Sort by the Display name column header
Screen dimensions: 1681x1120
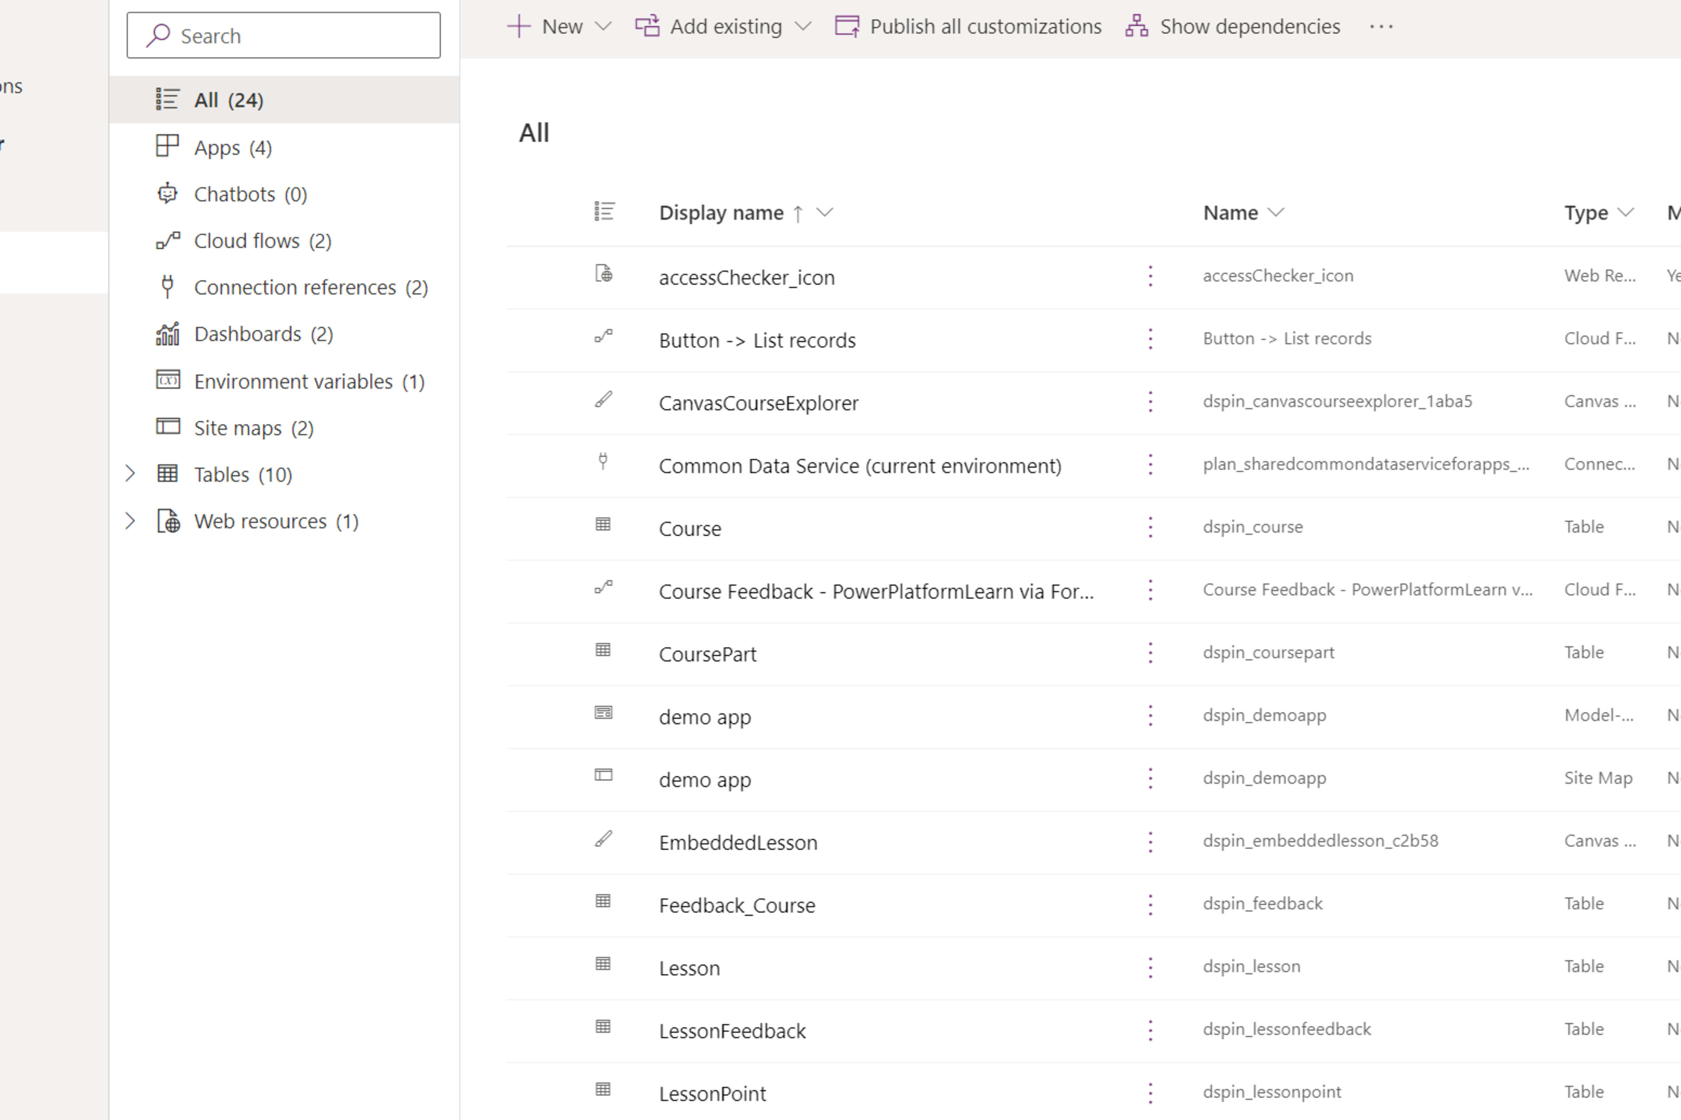click(x=721, y=213)
